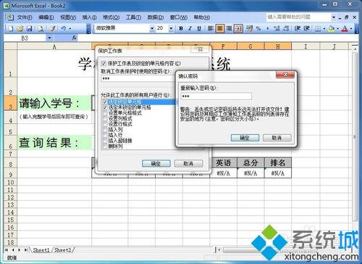
Task: Click the font color A icon
Action: 345,28
